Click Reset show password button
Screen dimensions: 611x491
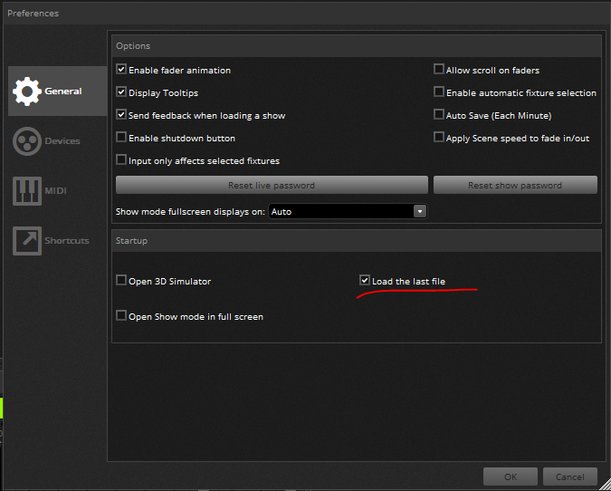click(515, 185)
